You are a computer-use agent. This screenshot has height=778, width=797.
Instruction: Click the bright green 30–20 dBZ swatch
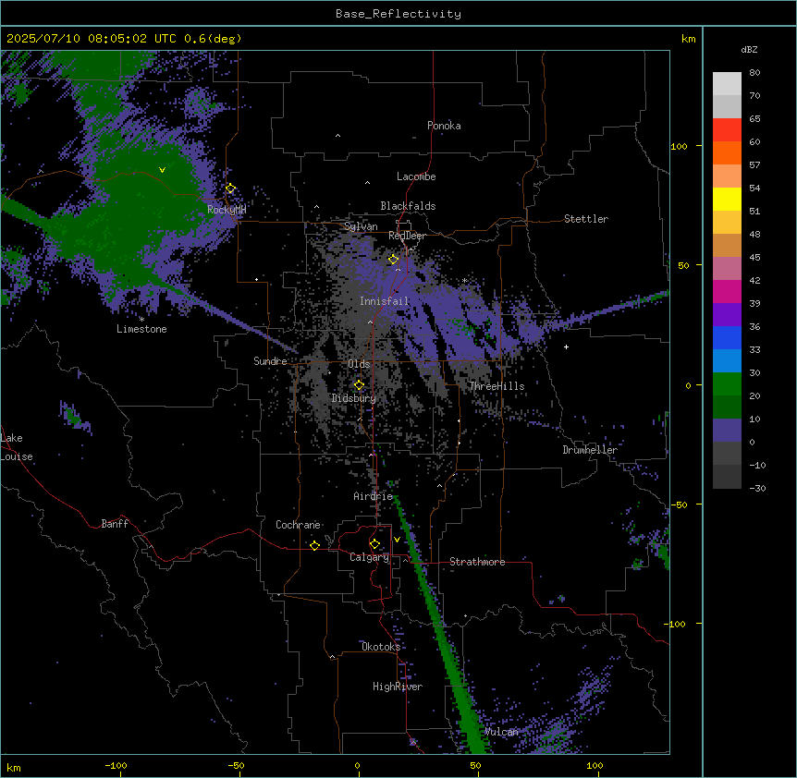[x=727, y=384]
